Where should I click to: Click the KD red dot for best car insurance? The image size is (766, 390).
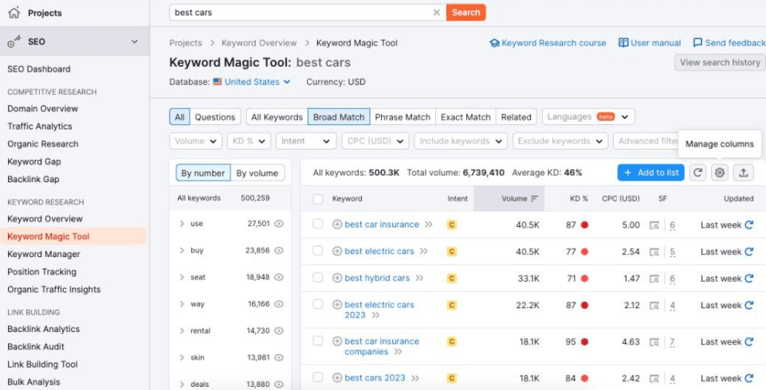click(584, 224)
